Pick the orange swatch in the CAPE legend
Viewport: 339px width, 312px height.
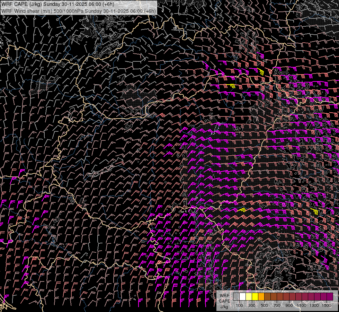[261, 297]
